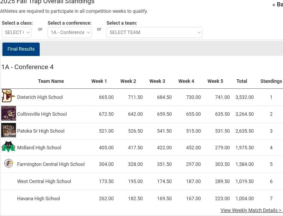Open View Weekly Match Details link

pyautogui.click(x=251, y=210)
